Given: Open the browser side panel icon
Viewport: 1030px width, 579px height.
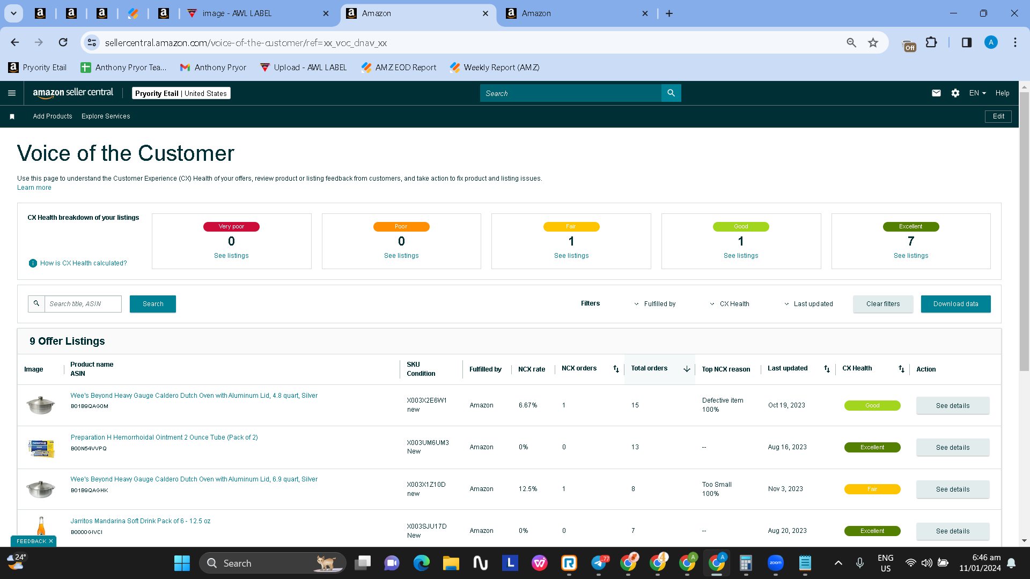Looking at the screenshot, I should pyautogui.click(x=967, y=42).
